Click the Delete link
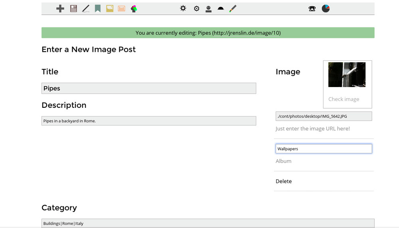The height and width of the screenshot is (228, 399). coord(284,181)
